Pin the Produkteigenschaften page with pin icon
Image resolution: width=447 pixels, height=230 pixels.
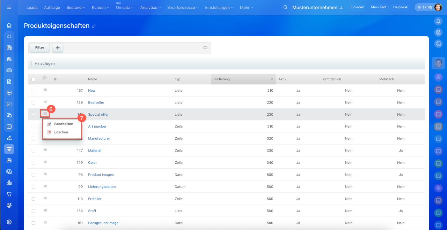click(x=94, y=26)
